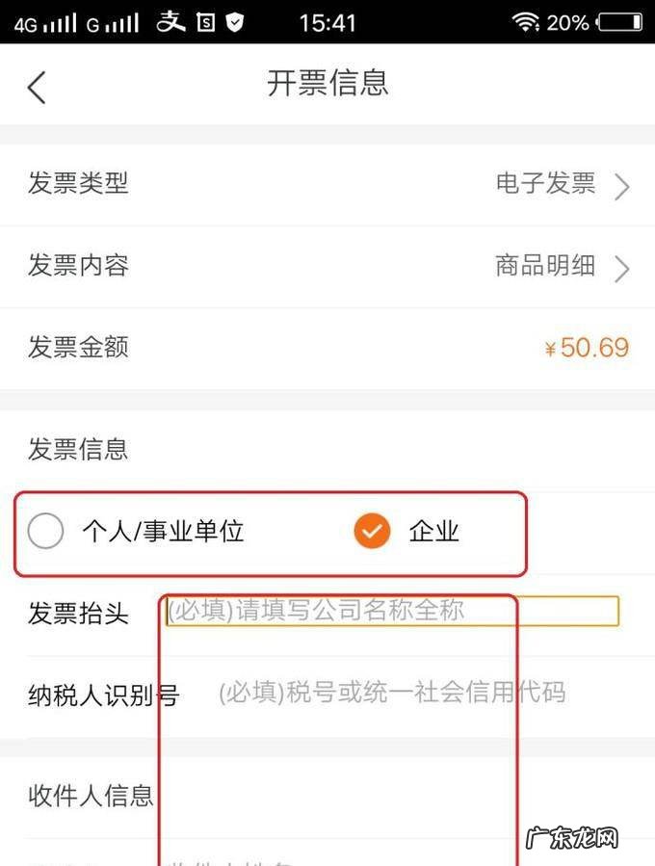
Task: Tap the 4G signal strength icon
Action: click(46, 23)
